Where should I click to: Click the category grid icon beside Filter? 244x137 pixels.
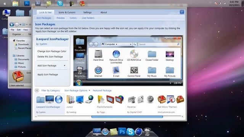pyautogui.click(x=37, y=91)
